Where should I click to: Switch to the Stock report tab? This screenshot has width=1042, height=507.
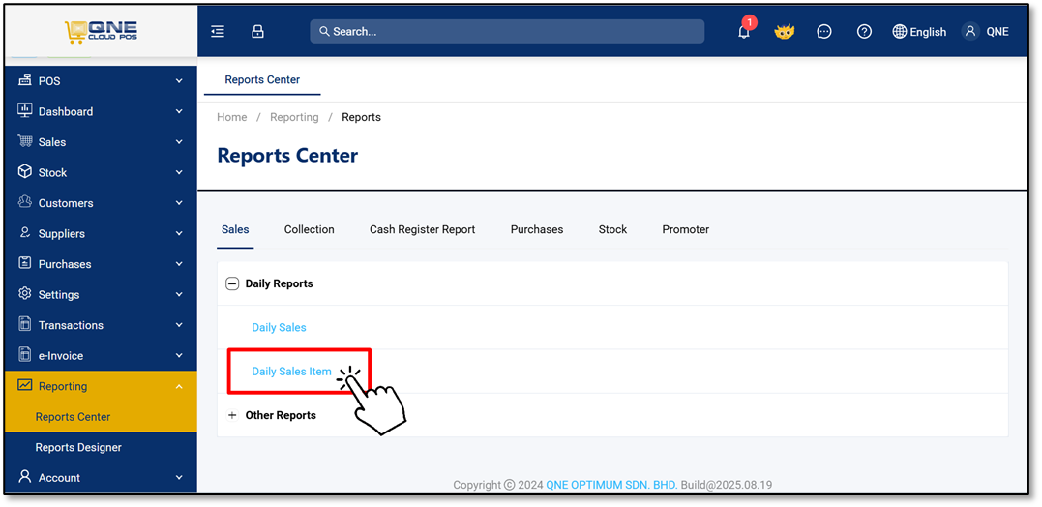(612, 230)
